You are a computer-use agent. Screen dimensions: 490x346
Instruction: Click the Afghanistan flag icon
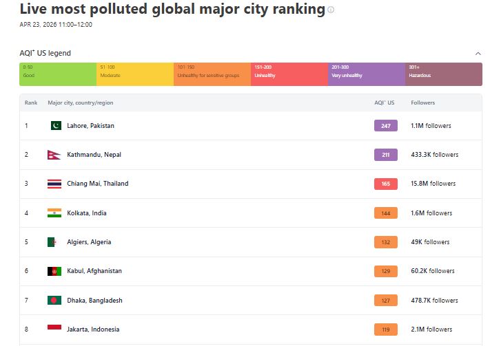pos(54,271)
